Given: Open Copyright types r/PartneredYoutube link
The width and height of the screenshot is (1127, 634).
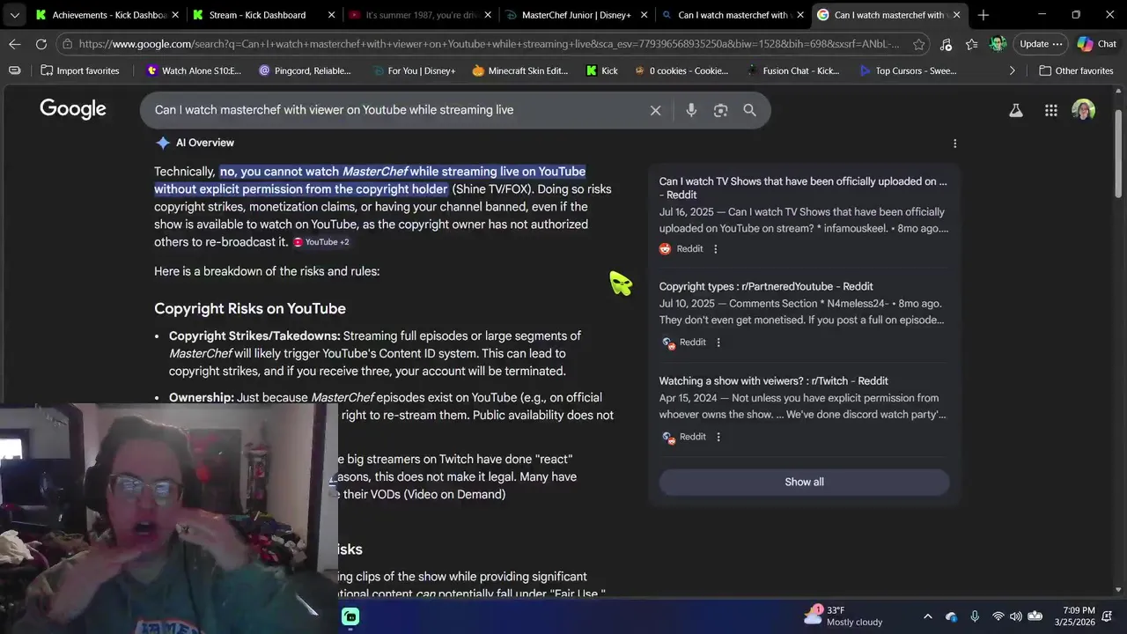Looking at the screenshot, I should tap(766, 286).
